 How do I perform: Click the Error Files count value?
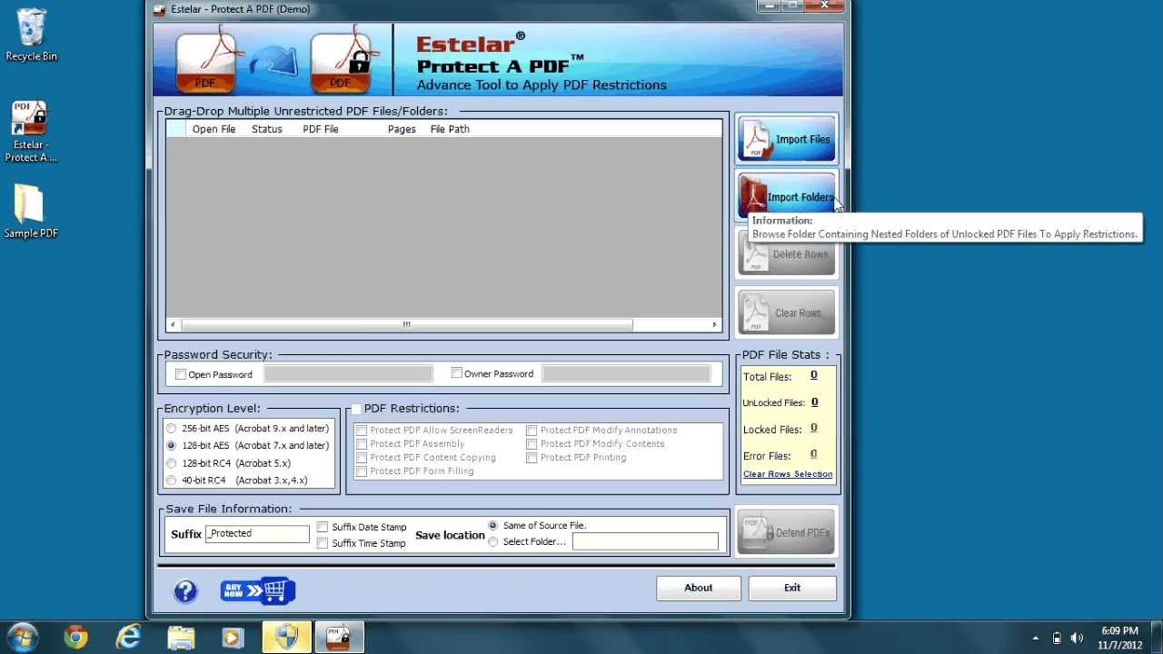point(813,454)
